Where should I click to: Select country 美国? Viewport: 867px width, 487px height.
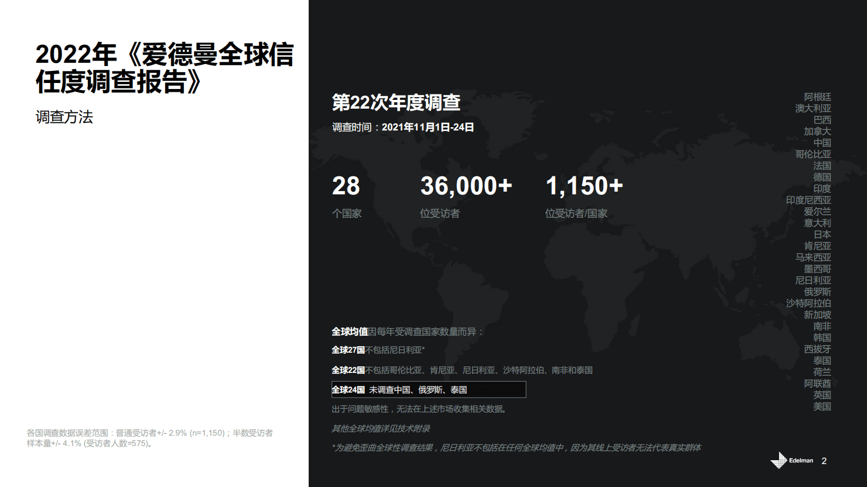(x=822, y=407)
